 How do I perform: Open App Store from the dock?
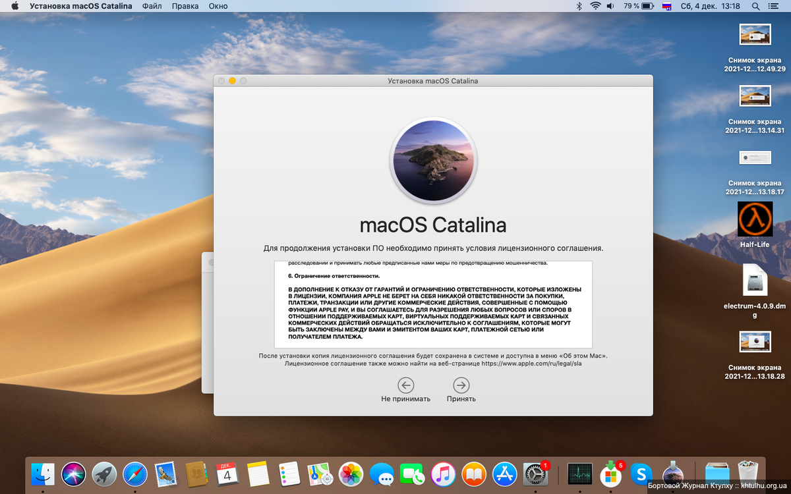(505, 474)
